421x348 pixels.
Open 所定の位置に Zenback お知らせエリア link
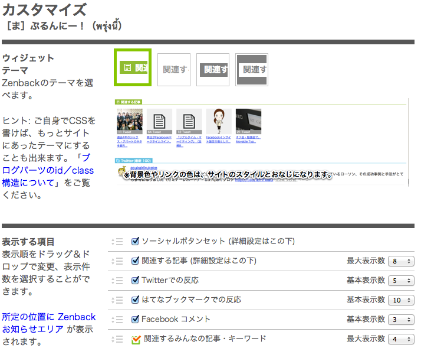pos(48,323)
